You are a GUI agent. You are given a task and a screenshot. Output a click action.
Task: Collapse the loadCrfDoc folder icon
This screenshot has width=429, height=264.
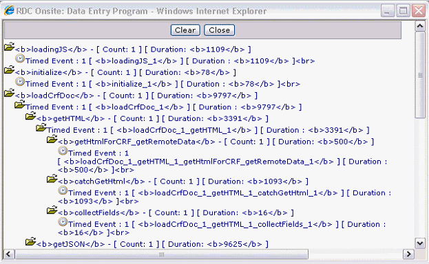pyautogui.click(x=9, y=93)
